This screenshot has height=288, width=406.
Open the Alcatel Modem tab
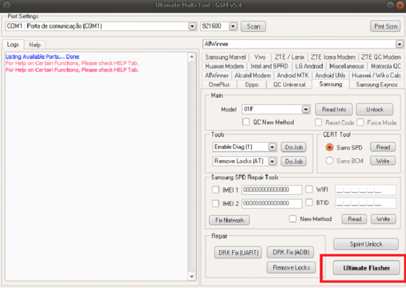click(x=252, y=76)
